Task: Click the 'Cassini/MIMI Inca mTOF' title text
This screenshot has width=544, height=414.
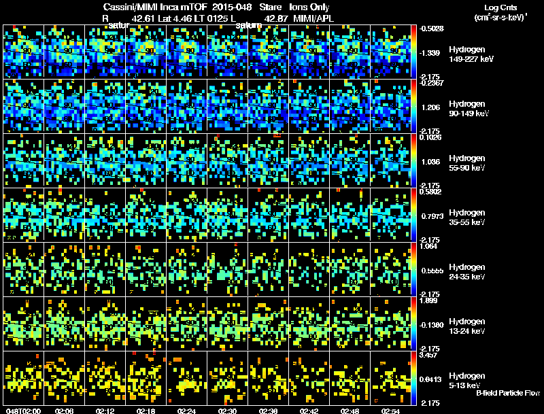Action: 155,7
